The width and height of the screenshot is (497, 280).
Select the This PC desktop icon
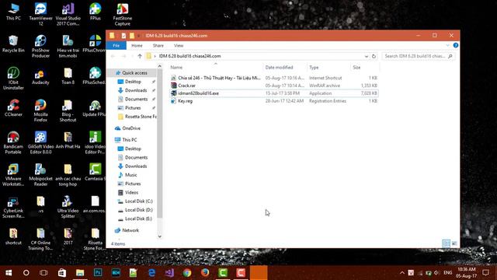coord(13,12)
